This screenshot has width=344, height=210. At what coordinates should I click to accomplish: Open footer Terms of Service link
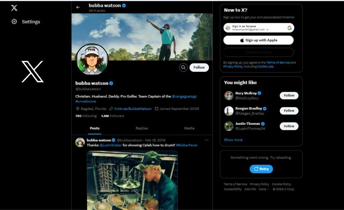point(235,184)
